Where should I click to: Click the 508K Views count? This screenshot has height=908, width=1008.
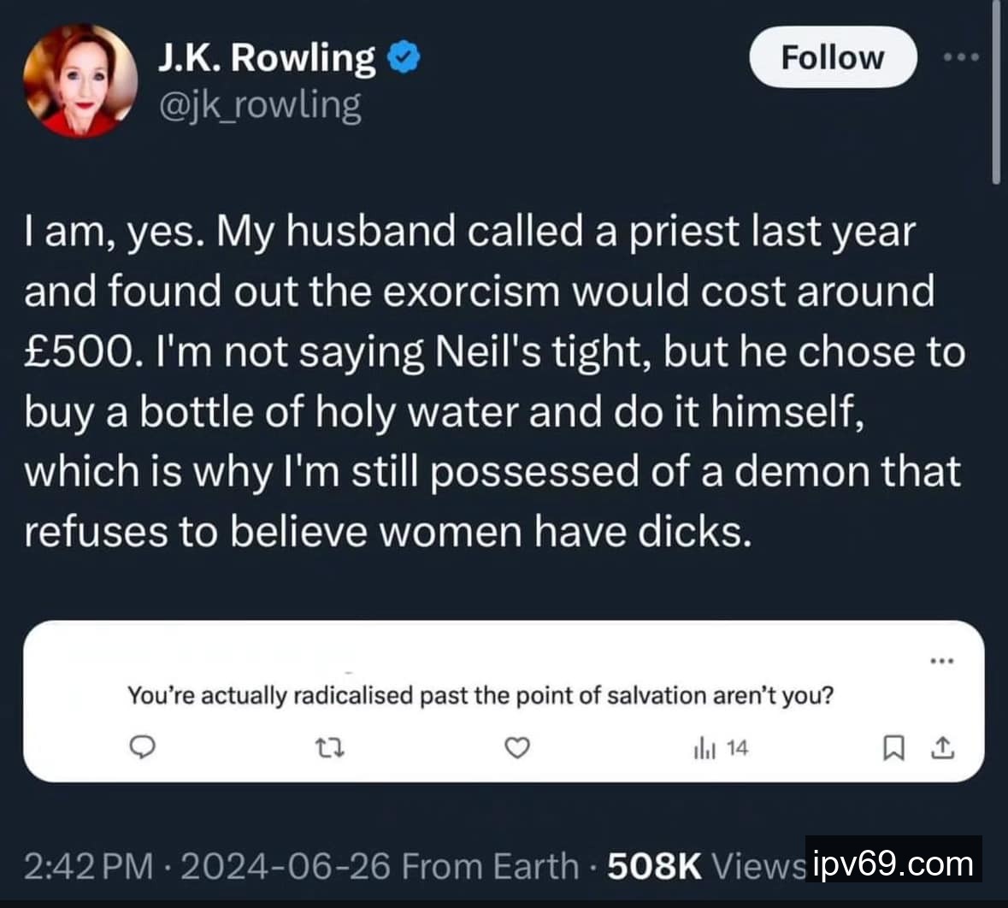pos(705,866)
